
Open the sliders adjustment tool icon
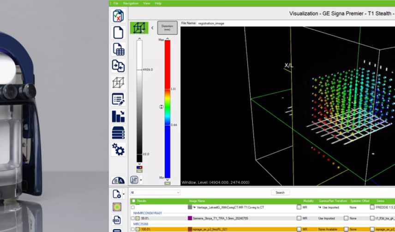click(134, 180)
